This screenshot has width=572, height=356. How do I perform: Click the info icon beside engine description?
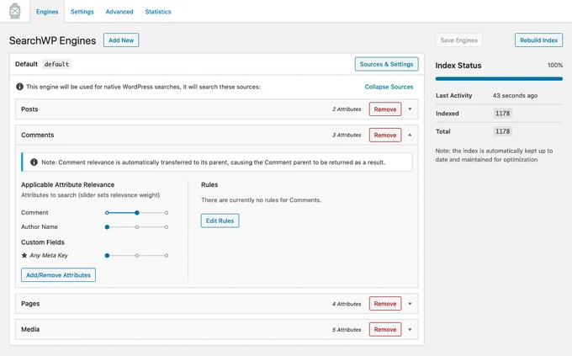19,87
